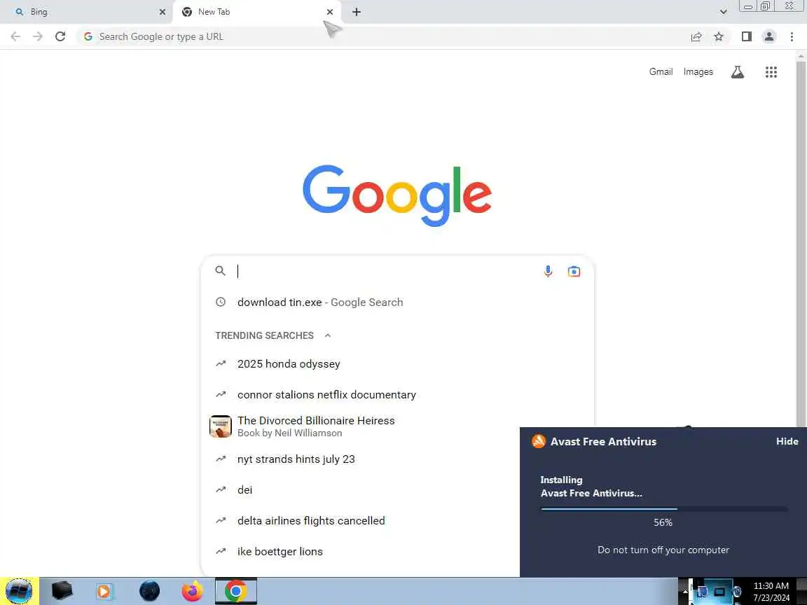Launch Firefox from the taskbar
Screen dimensions: 807x605
193,591
